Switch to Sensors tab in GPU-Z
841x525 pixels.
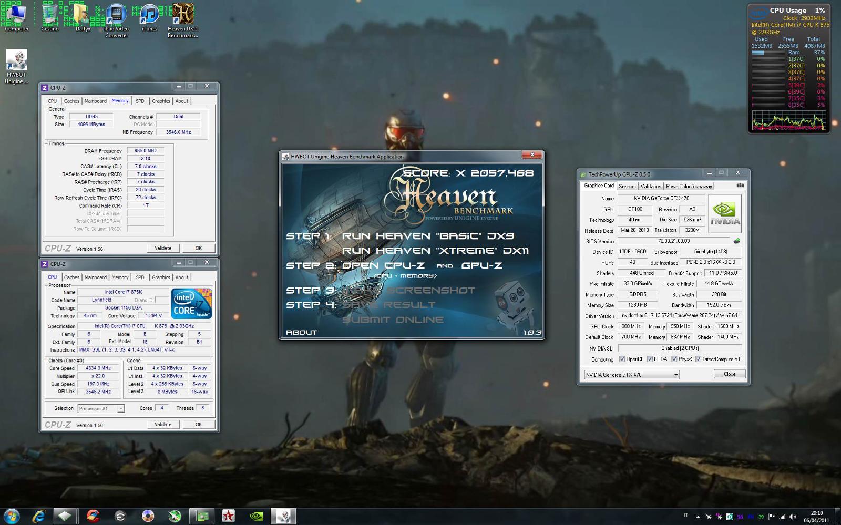(627, 186)
